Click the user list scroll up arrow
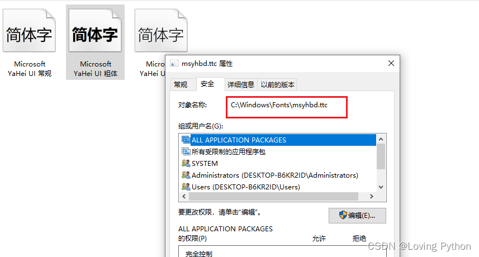The width and height of the screenshot is (479, 257). pos(381,139)
